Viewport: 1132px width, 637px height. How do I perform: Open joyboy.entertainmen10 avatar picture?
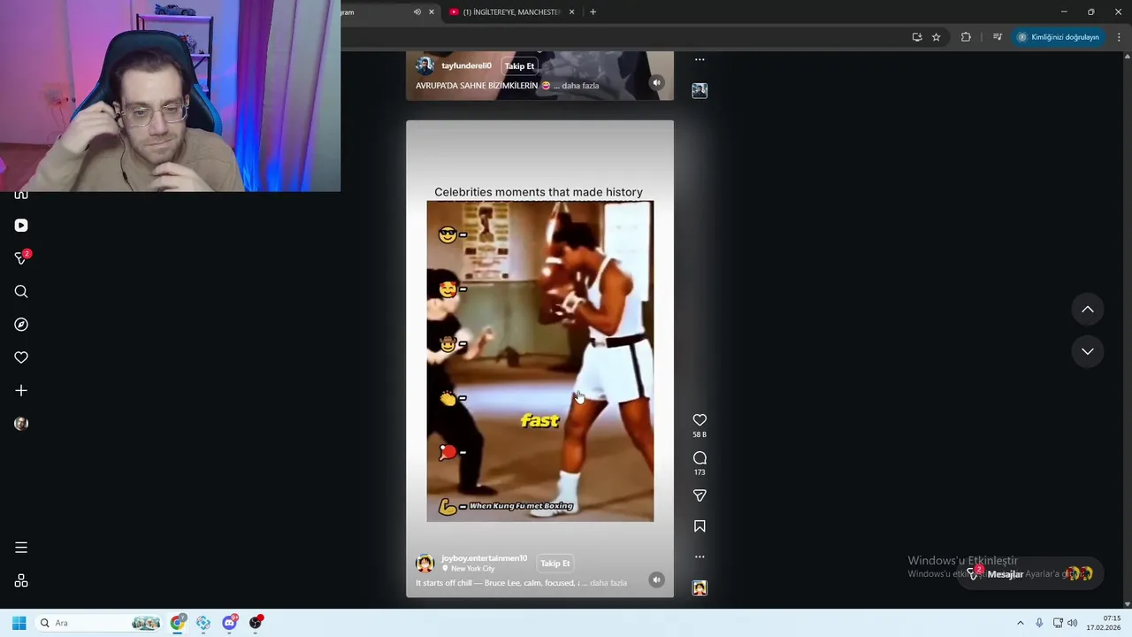point(425,564)
